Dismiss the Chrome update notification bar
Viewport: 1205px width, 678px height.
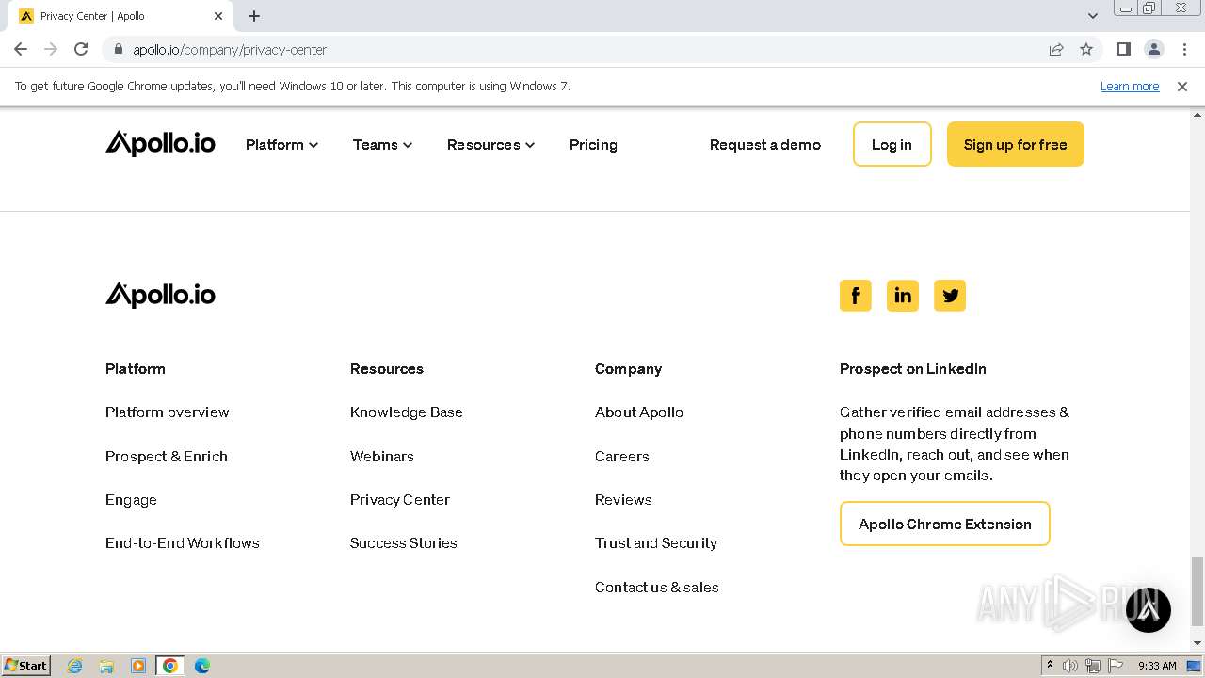1182,86
